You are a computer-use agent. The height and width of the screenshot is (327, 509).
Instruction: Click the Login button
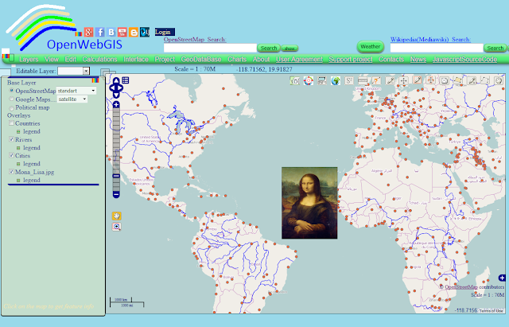click(x=165, y=32)
